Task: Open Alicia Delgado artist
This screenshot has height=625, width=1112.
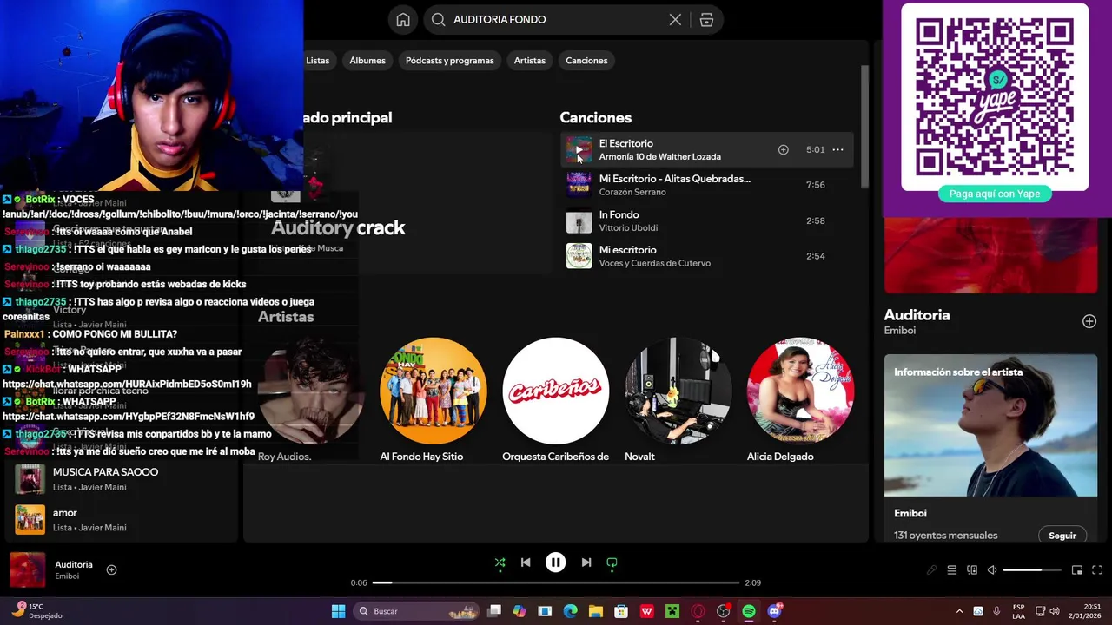Action: (x=800, y=391)
